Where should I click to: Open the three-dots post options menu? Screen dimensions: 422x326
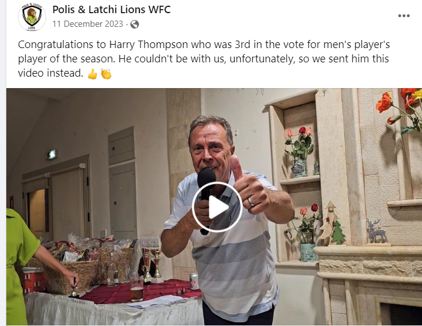[404, 16]
